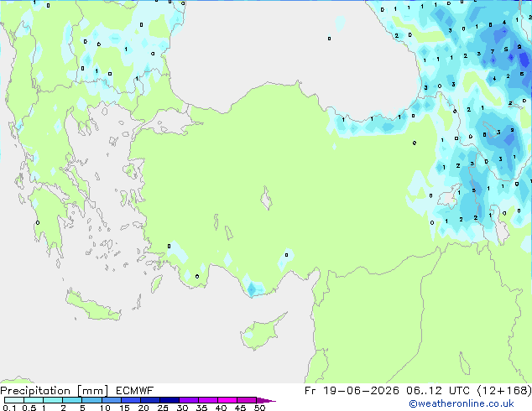This screenshot has height=411, width=532.
Task: Click the '50' legend scale label
Action: point(259,408)
